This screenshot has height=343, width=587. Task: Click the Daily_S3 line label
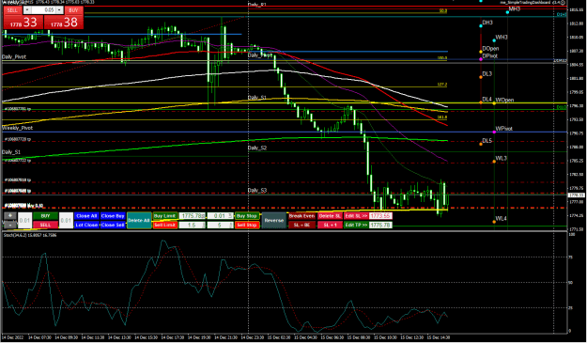point(257,190)
